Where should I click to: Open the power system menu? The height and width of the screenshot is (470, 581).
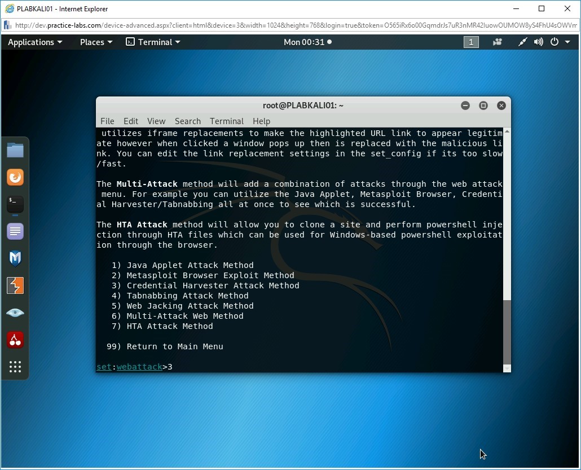click(558, 42)
